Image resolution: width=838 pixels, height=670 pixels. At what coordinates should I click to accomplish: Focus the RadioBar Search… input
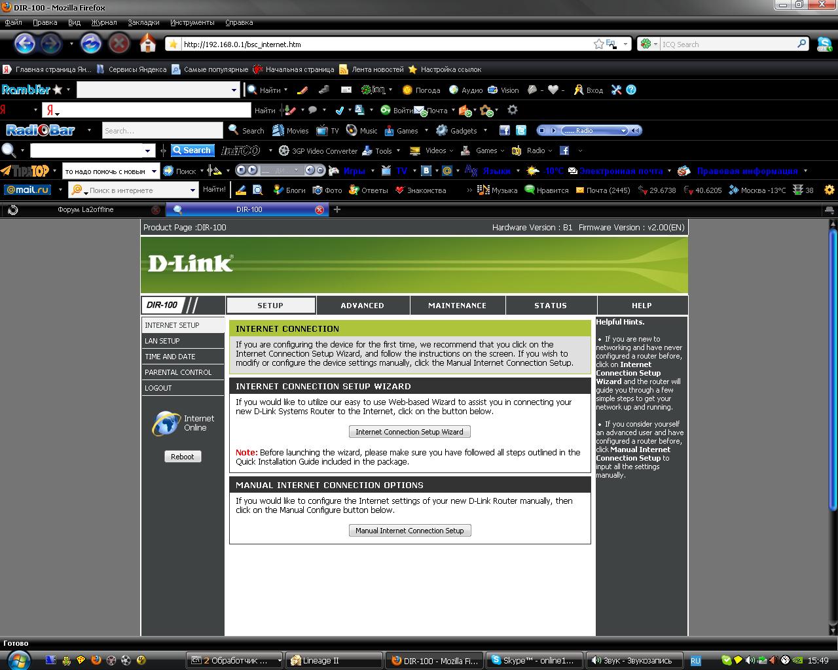[x=162, y=131]
